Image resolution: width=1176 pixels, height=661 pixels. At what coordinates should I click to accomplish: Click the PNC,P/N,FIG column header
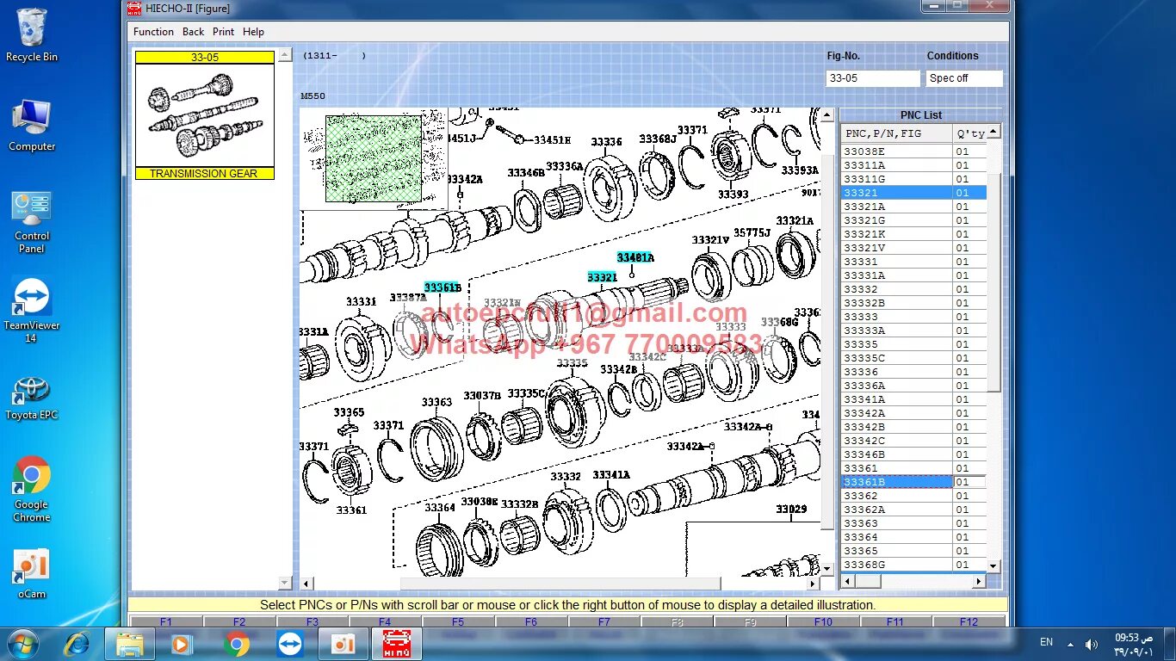click(897, 133)
